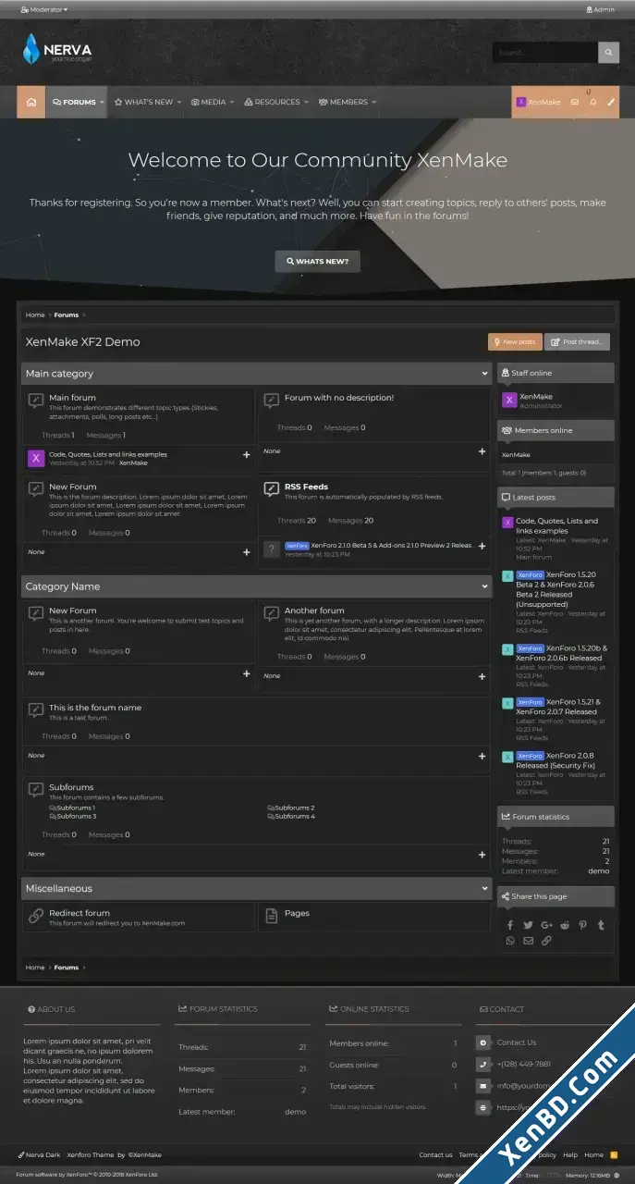Open XenForo 2.0.8 Released latest post
This screenshot has width=635, height=1184.
(x=555, y=760)
